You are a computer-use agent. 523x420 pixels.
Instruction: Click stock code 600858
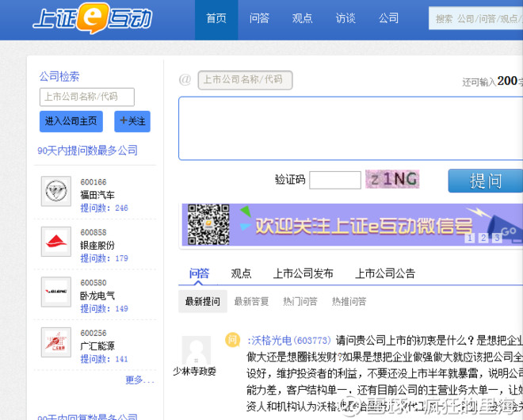pos(94,232)
